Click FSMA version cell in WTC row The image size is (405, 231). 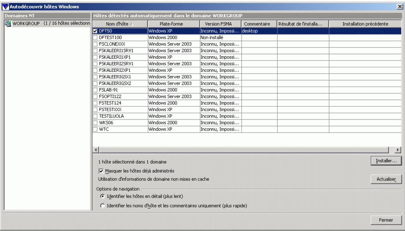pyautogui.click(x=221, y=129)
